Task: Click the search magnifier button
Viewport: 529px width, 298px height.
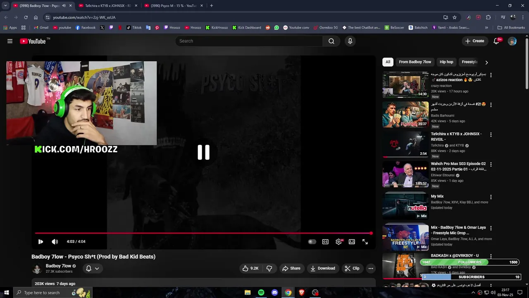Action: [x=331, y=41]
